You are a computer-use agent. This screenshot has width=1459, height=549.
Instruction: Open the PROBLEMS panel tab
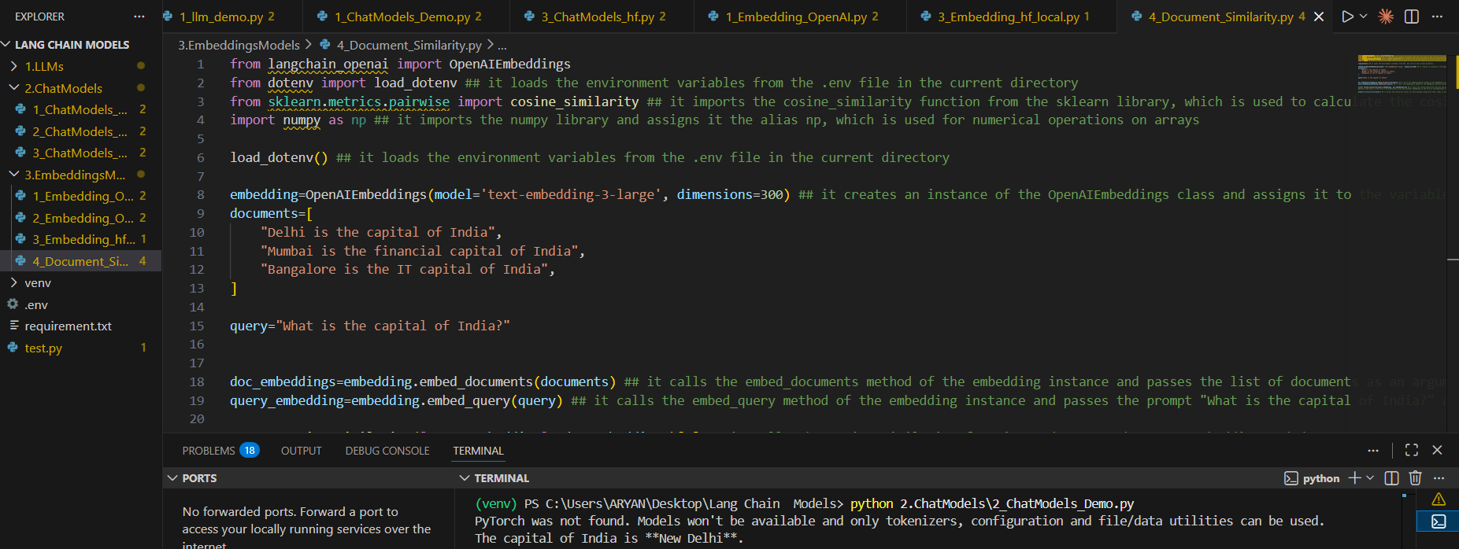pos(209,451)
